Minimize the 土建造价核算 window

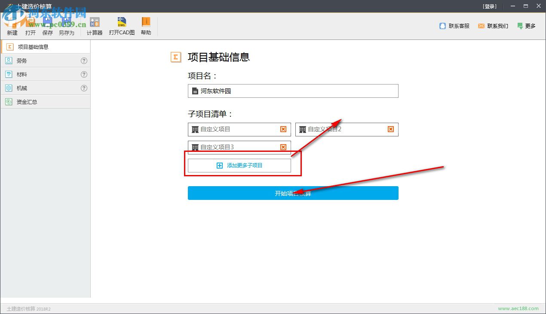pos(512,6)
